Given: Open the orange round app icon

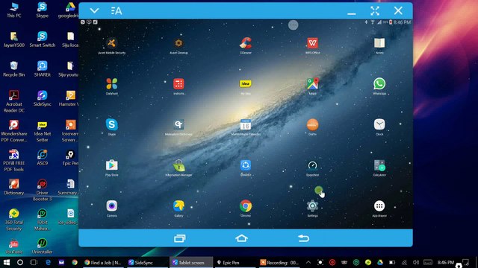Looking at the screenshot, I should 312,124.
